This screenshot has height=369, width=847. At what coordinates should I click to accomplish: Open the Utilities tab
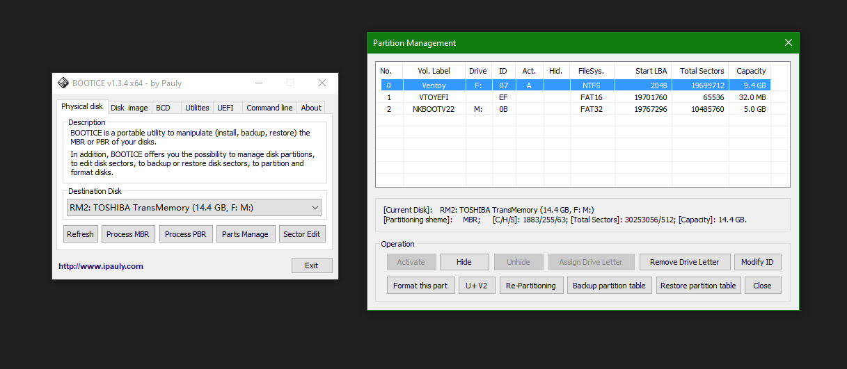point(197,108)
